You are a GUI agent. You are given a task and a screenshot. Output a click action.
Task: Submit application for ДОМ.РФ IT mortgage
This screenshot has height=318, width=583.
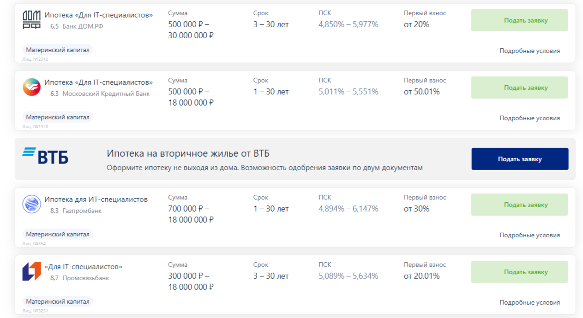click(x=519, y=20)
